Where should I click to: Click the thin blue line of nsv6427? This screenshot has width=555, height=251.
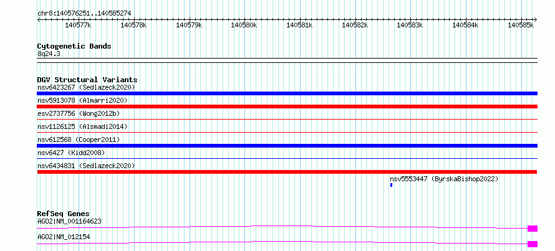point(287,159)
